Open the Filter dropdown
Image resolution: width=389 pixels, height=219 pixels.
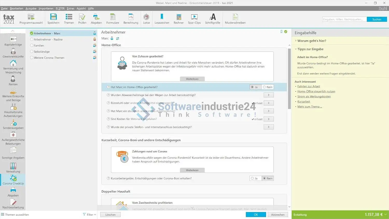coord(89,215)
